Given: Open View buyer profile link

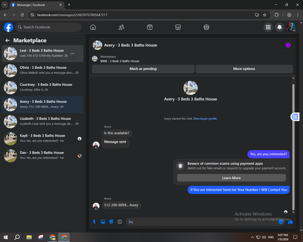Looking at the screenshot, I should pyautogui.click(x=205, y=119).
